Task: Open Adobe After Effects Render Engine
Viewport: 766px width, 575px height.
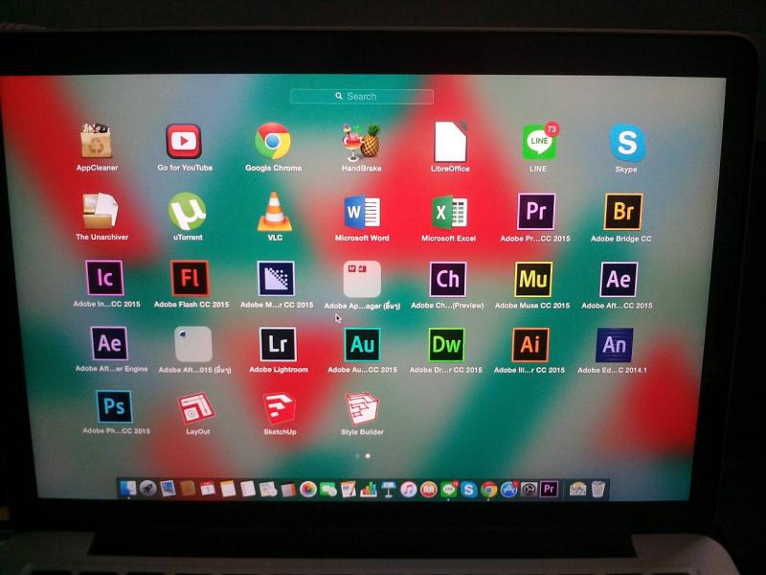Action: (109, 343)
